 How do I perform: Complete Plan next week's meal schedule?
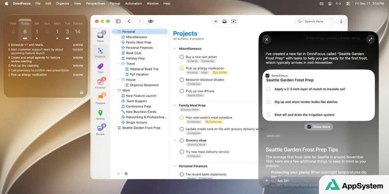point(182,118)
